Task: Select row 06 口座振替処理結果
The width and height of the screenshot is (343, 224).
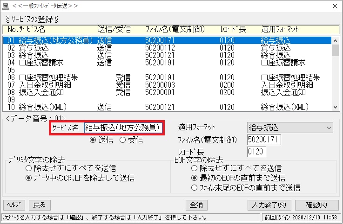Action: click(167, 77)
